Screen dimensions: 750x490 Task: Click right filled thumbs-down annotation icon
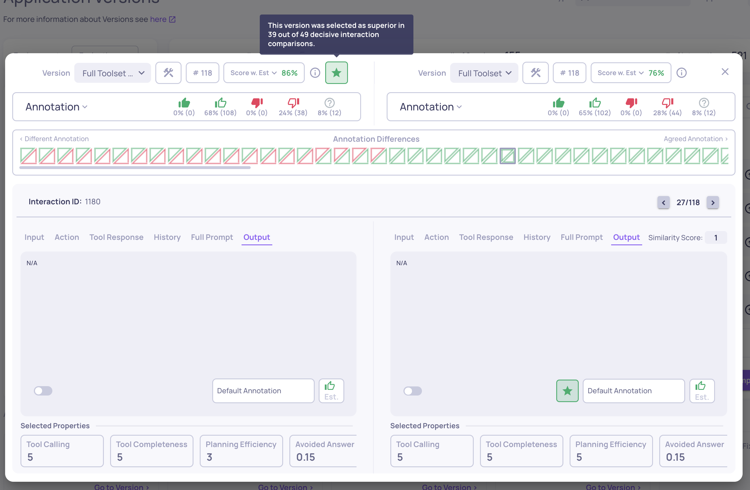pyautogui.click(x=631, y=103)
